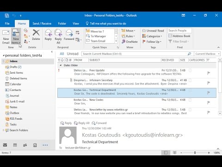
Task: Switch to Mail view in navigation bar
Action: [x=5, y=145]
